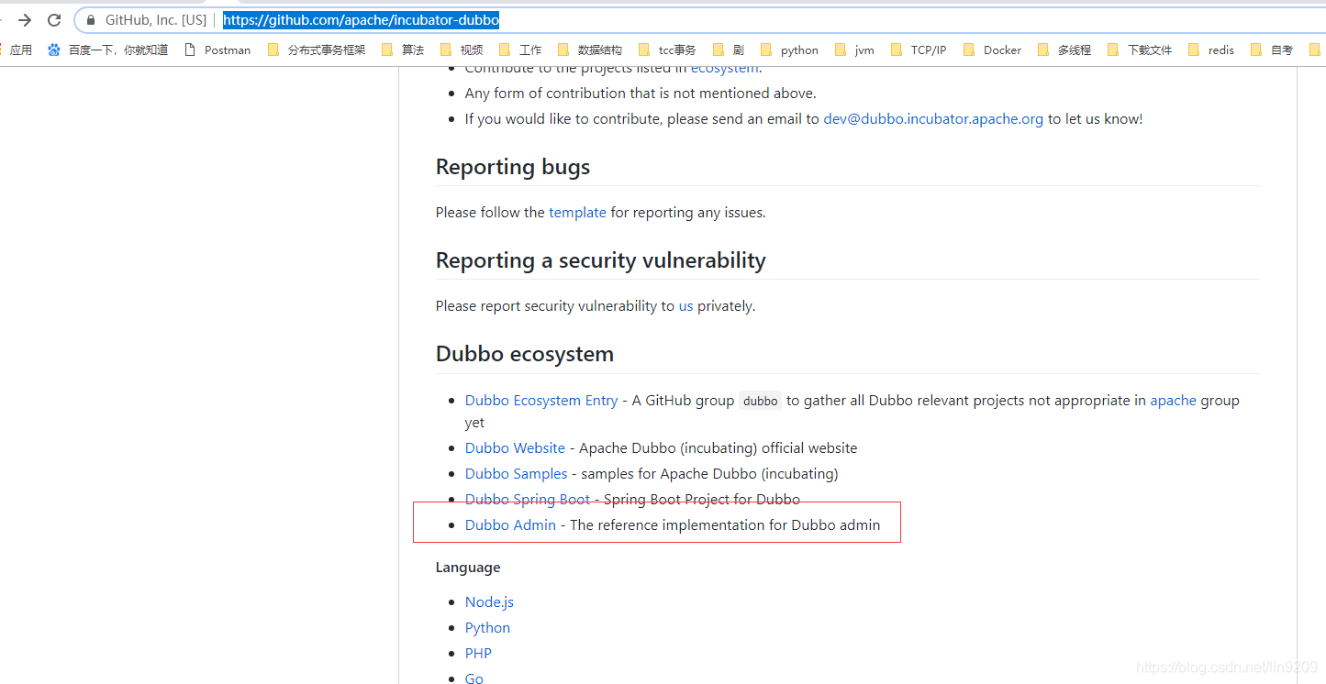Open the 下载文件 bookmark folder

[x=1140, y=50]
